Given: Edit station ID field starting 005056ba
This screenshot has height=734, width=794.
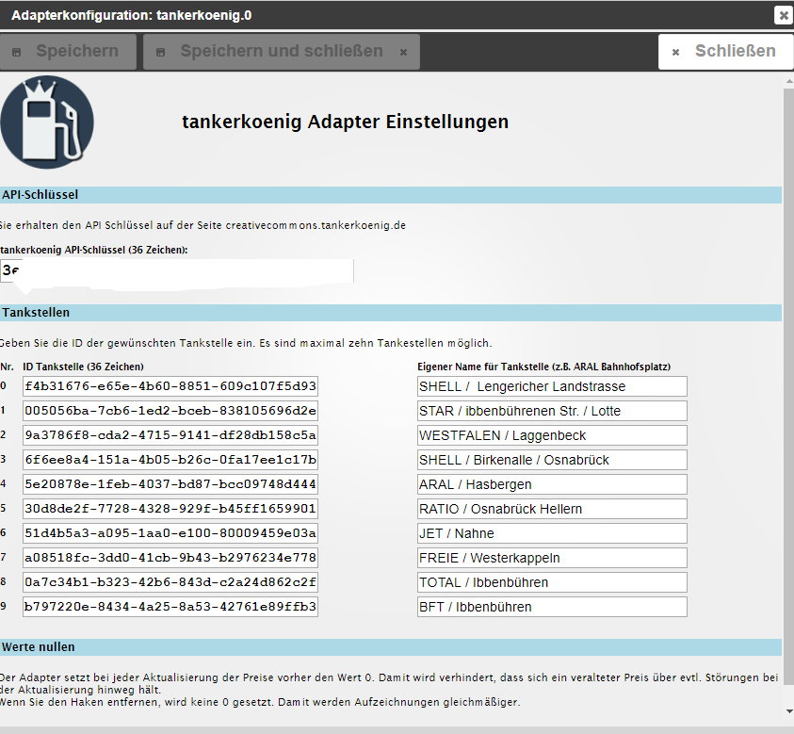Looking at the screenshot, I should tap(170, 410).
